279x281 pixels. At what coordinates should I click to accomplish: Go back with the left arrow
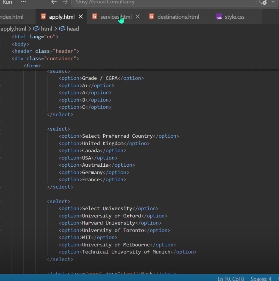click(54, 2)
